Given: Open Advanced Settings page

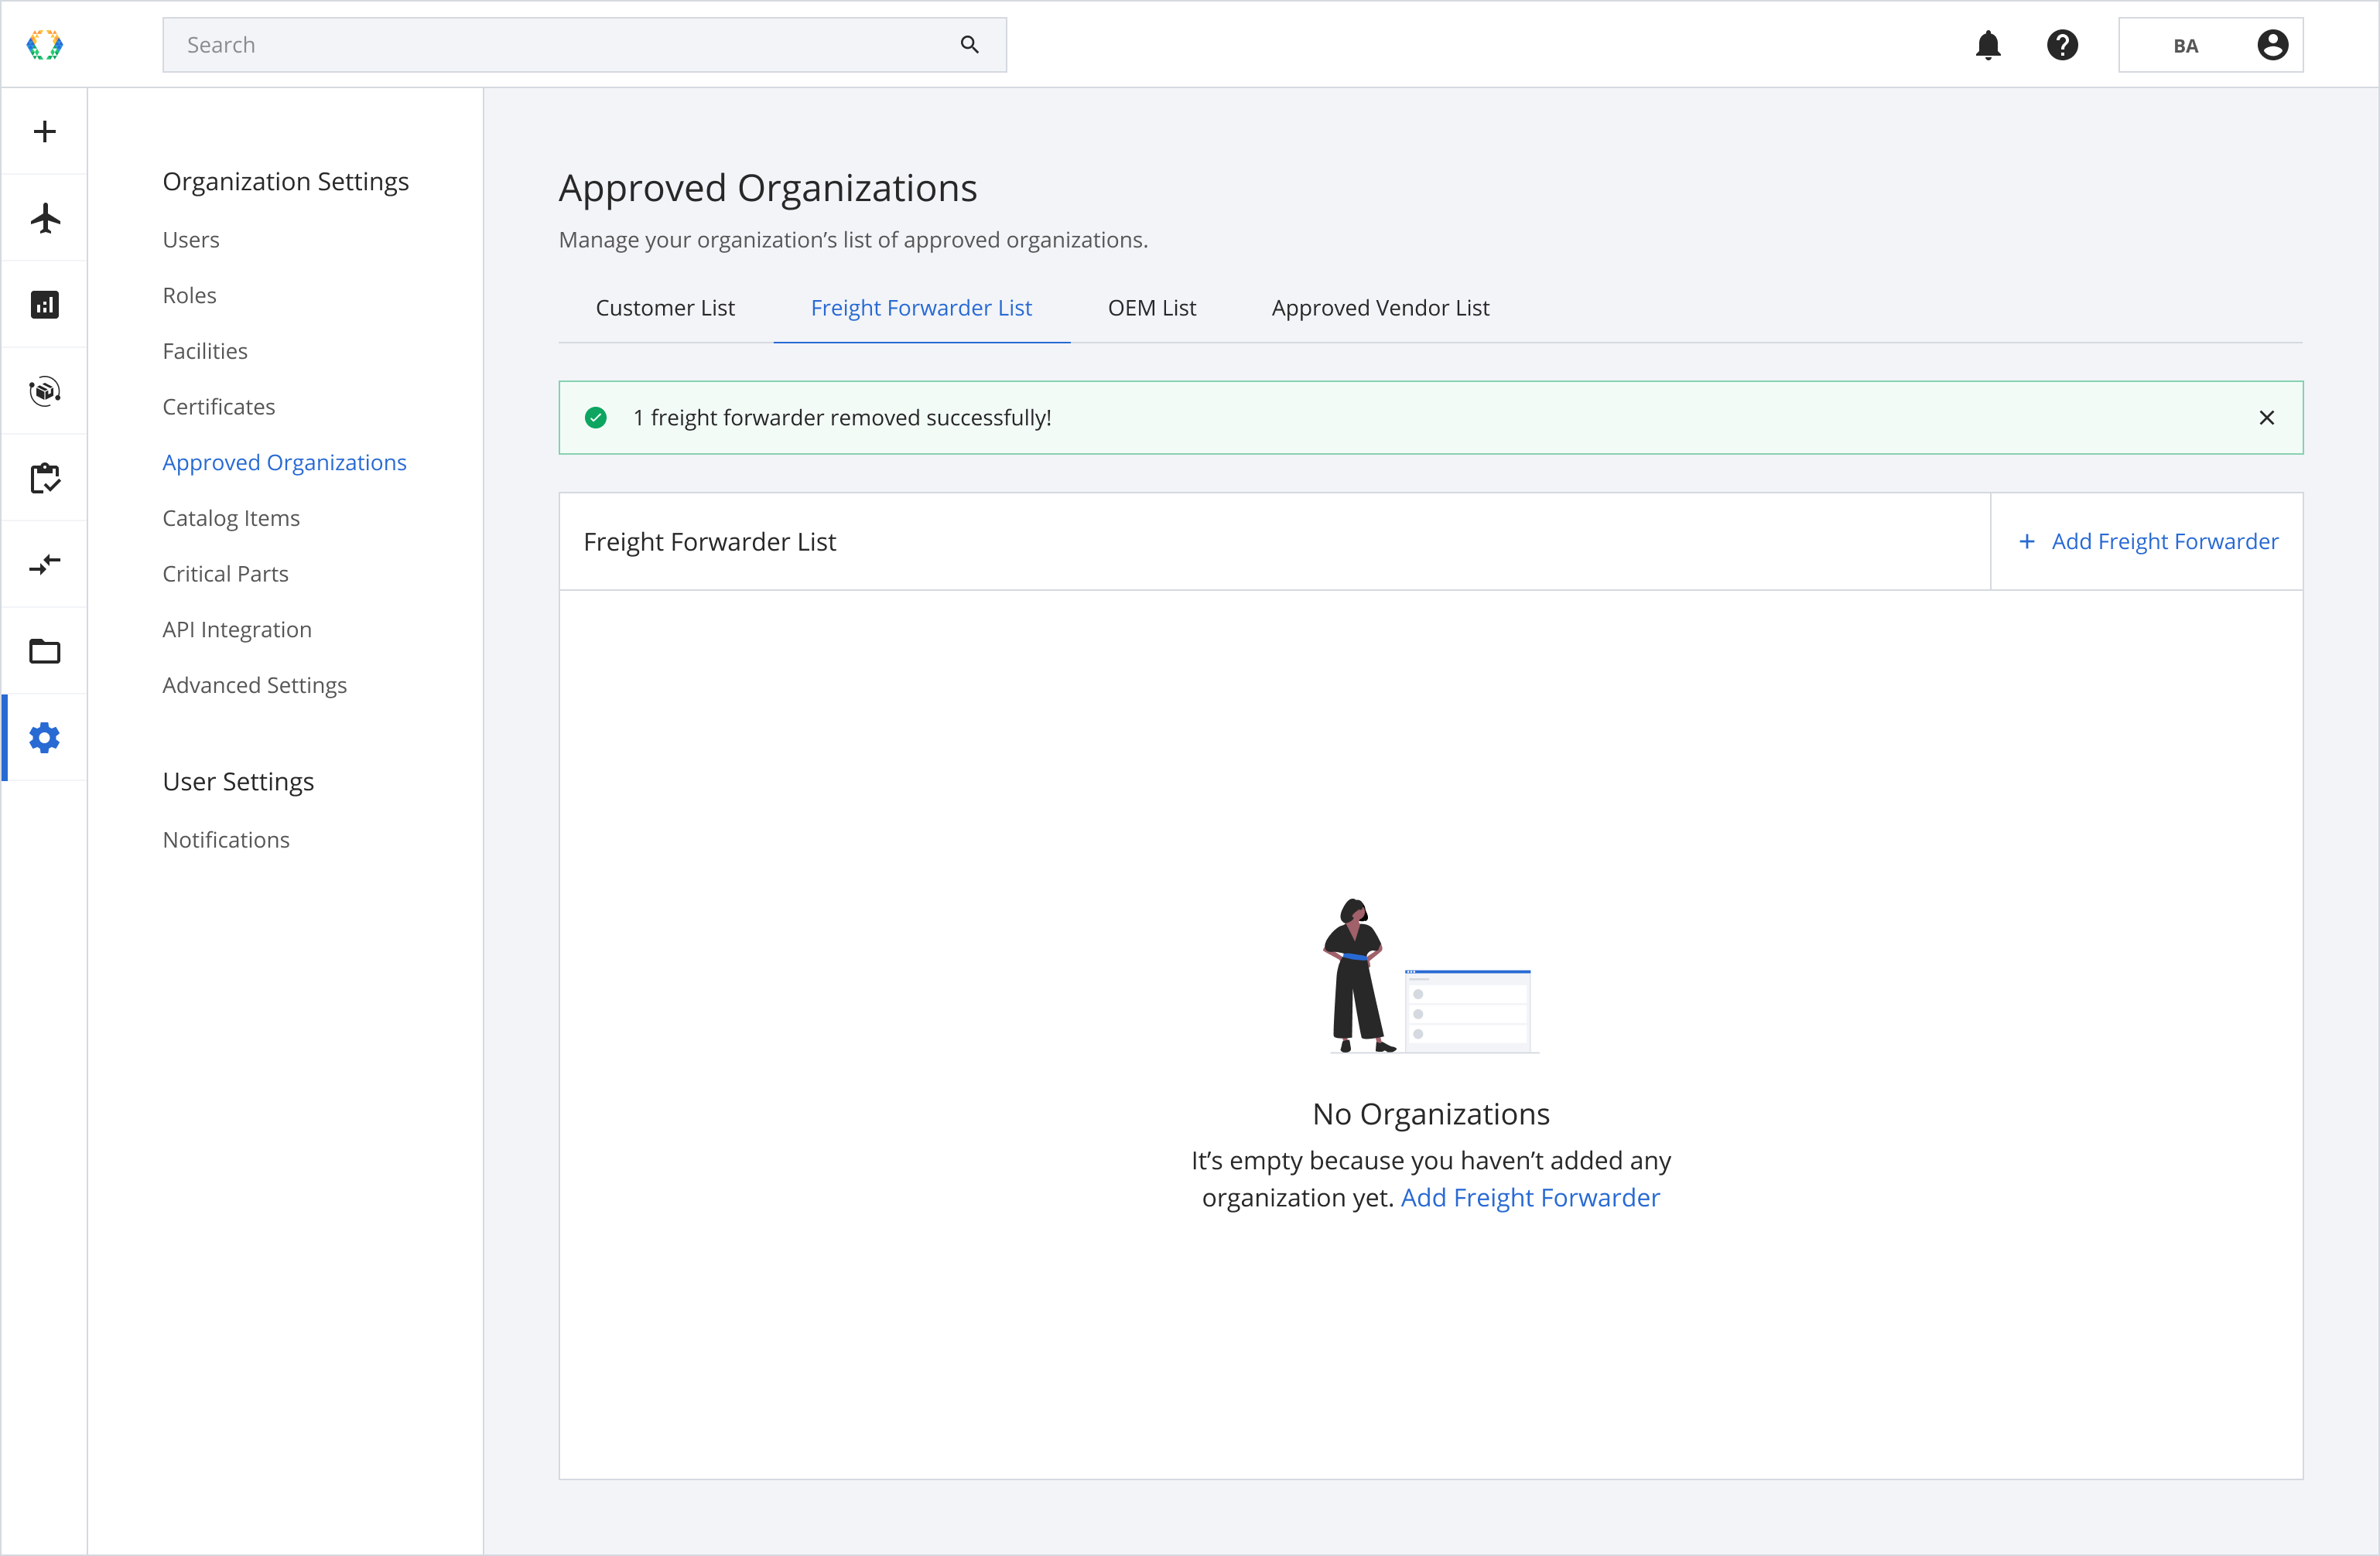Looking at the screenshot, I should pos(254,685).
